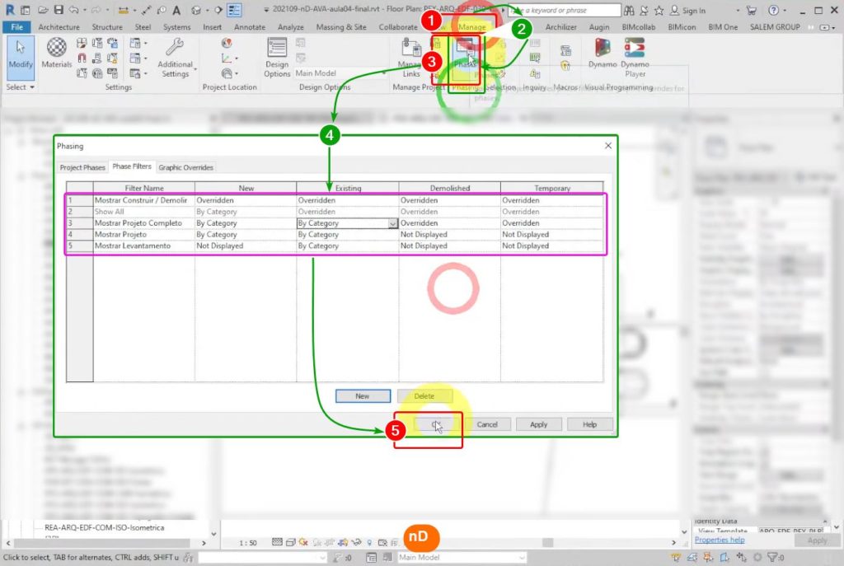The height and width of the screenshot is (566, 844).
Task: Open Design Options from the ribbon
Action: coord(277,55)
